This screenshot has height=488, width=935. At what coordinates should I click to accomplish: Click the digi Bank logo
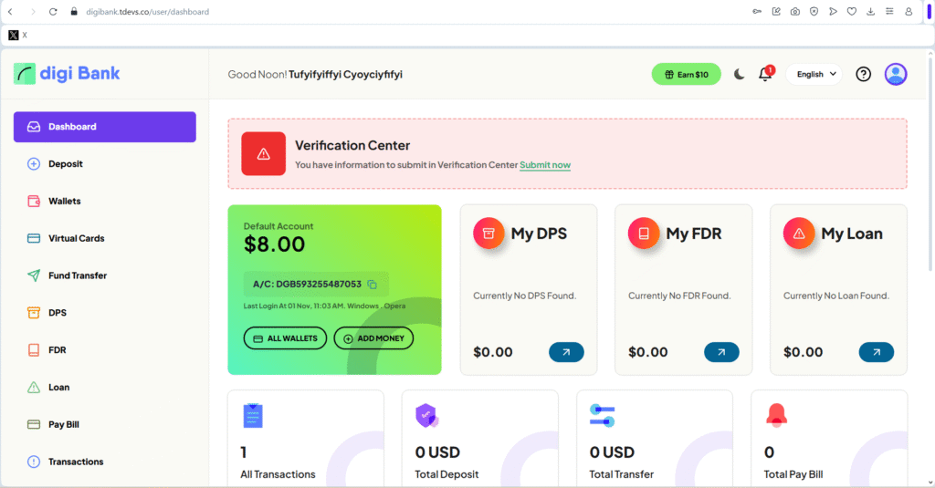click(68, 74)
